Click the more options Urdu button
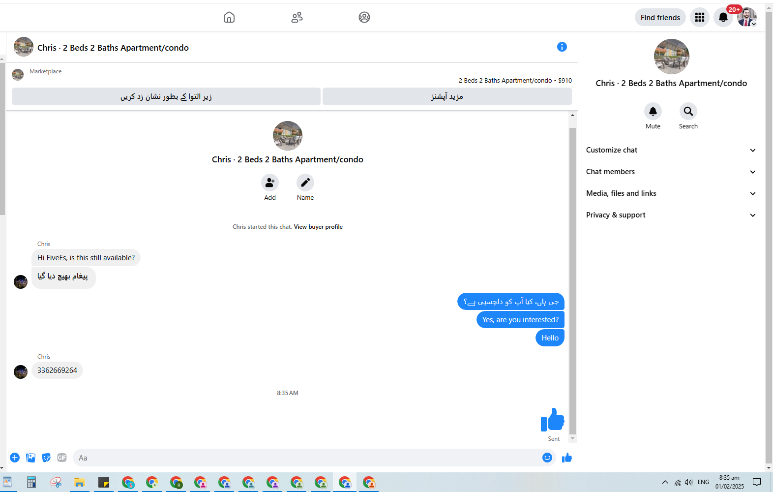Image resolution: width=773 pixels, height=492 pixels. tap(447, 96)
